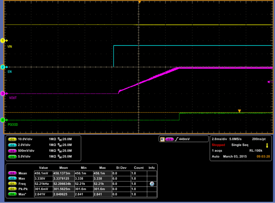Image resolution: width=275 pixels, height=203 pixels.
Task: Click the magenta trigger level arrow on right edge
Action: pyautogui.click(x=269, y=82)
